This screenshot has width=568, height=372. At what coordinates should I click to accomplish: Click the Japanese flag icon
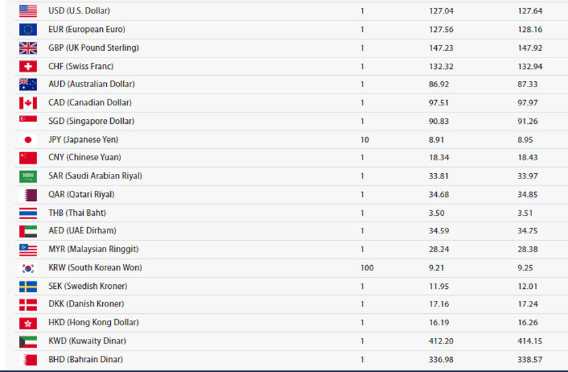[28, 140]
